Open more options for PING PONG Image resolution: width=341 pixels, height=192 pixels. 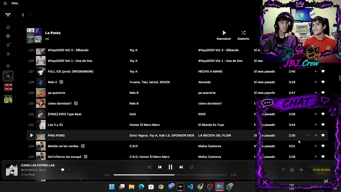[308, 135]
